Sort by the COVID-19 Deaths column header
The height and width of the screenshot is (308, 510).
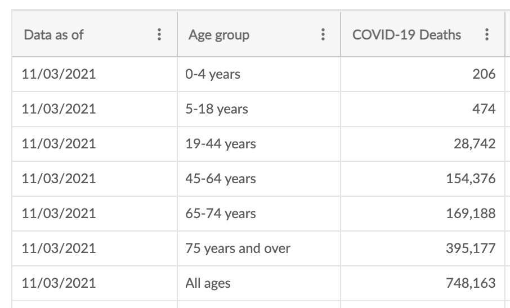click(x=406, y=35)
